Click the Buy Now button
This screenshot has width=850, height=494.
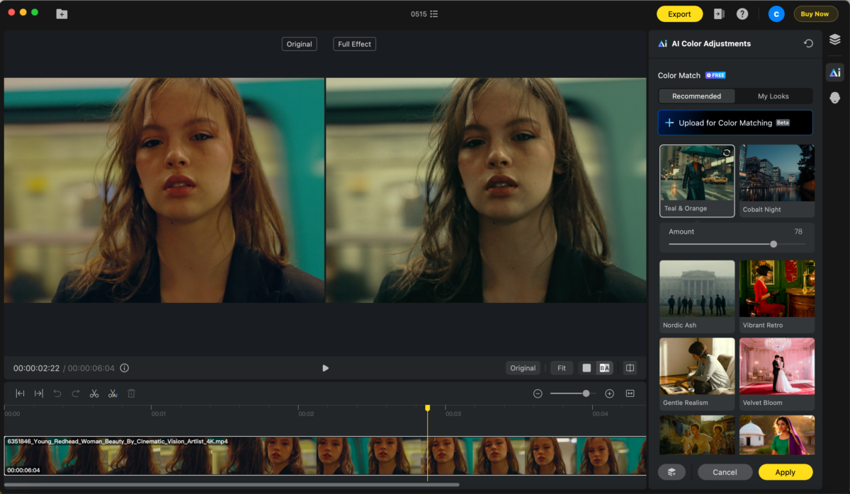coord(815,14)
